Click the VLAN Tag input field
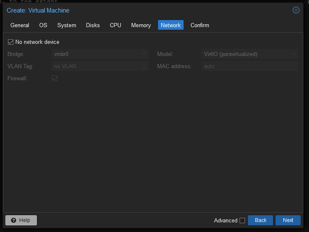Image resolution: width=309 pixels, height=232 pixels. 96,66
